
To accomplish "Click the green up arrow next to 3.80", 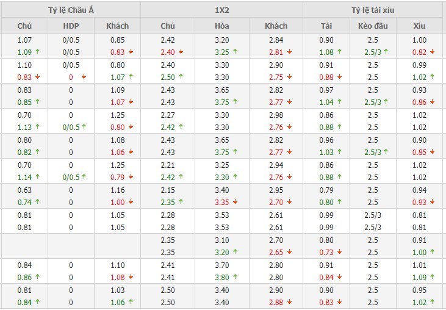I will [x=234, y=277].
